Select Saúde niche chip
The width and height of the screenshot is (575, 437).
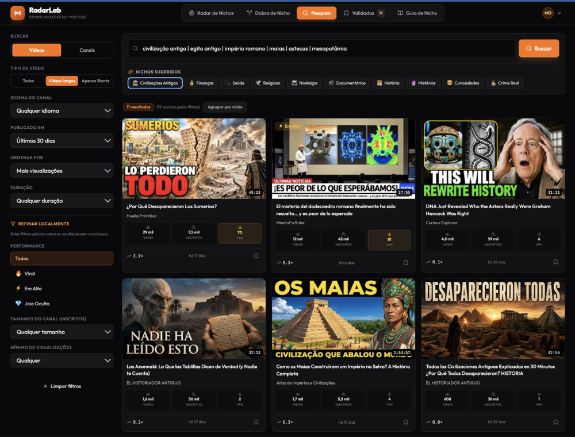[235, 83]
